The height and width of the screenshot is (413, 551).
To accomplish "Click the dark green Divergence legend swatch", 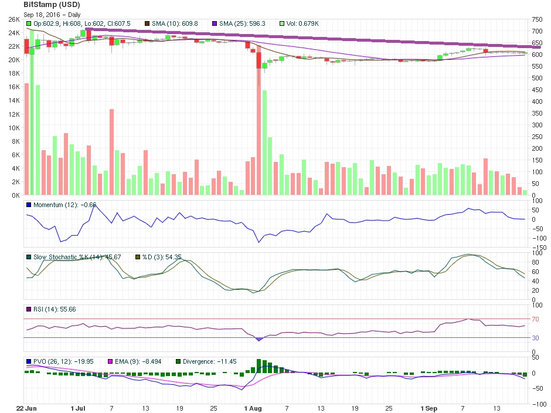I will pyautogui.click(x=178, y=361).
